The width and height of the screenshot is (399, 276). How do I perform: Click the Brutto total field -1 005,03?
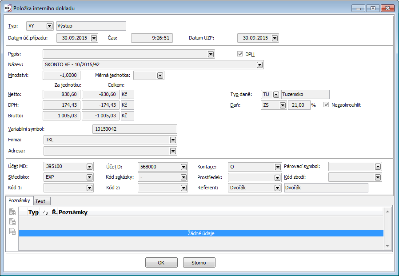pos(100,116)
